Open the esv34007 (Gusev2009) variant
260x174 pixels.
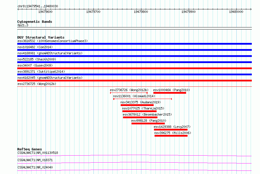click(x=35, y=65)
